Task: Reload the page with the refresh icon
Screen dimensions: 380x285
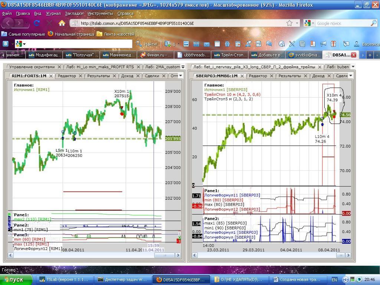Action: coord(37,23)
